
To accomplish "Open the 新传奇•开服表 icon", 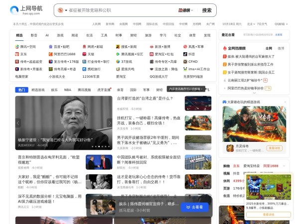I will click(17, 69).
